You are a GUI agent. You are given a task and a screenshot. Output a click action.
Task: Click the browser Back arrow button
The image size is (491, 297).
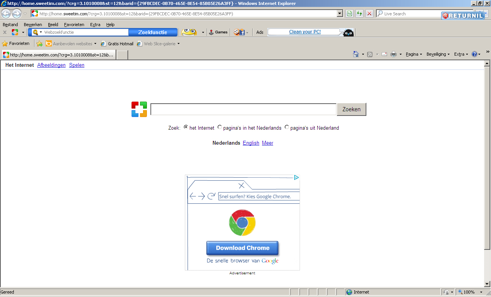tap(6, 14)
